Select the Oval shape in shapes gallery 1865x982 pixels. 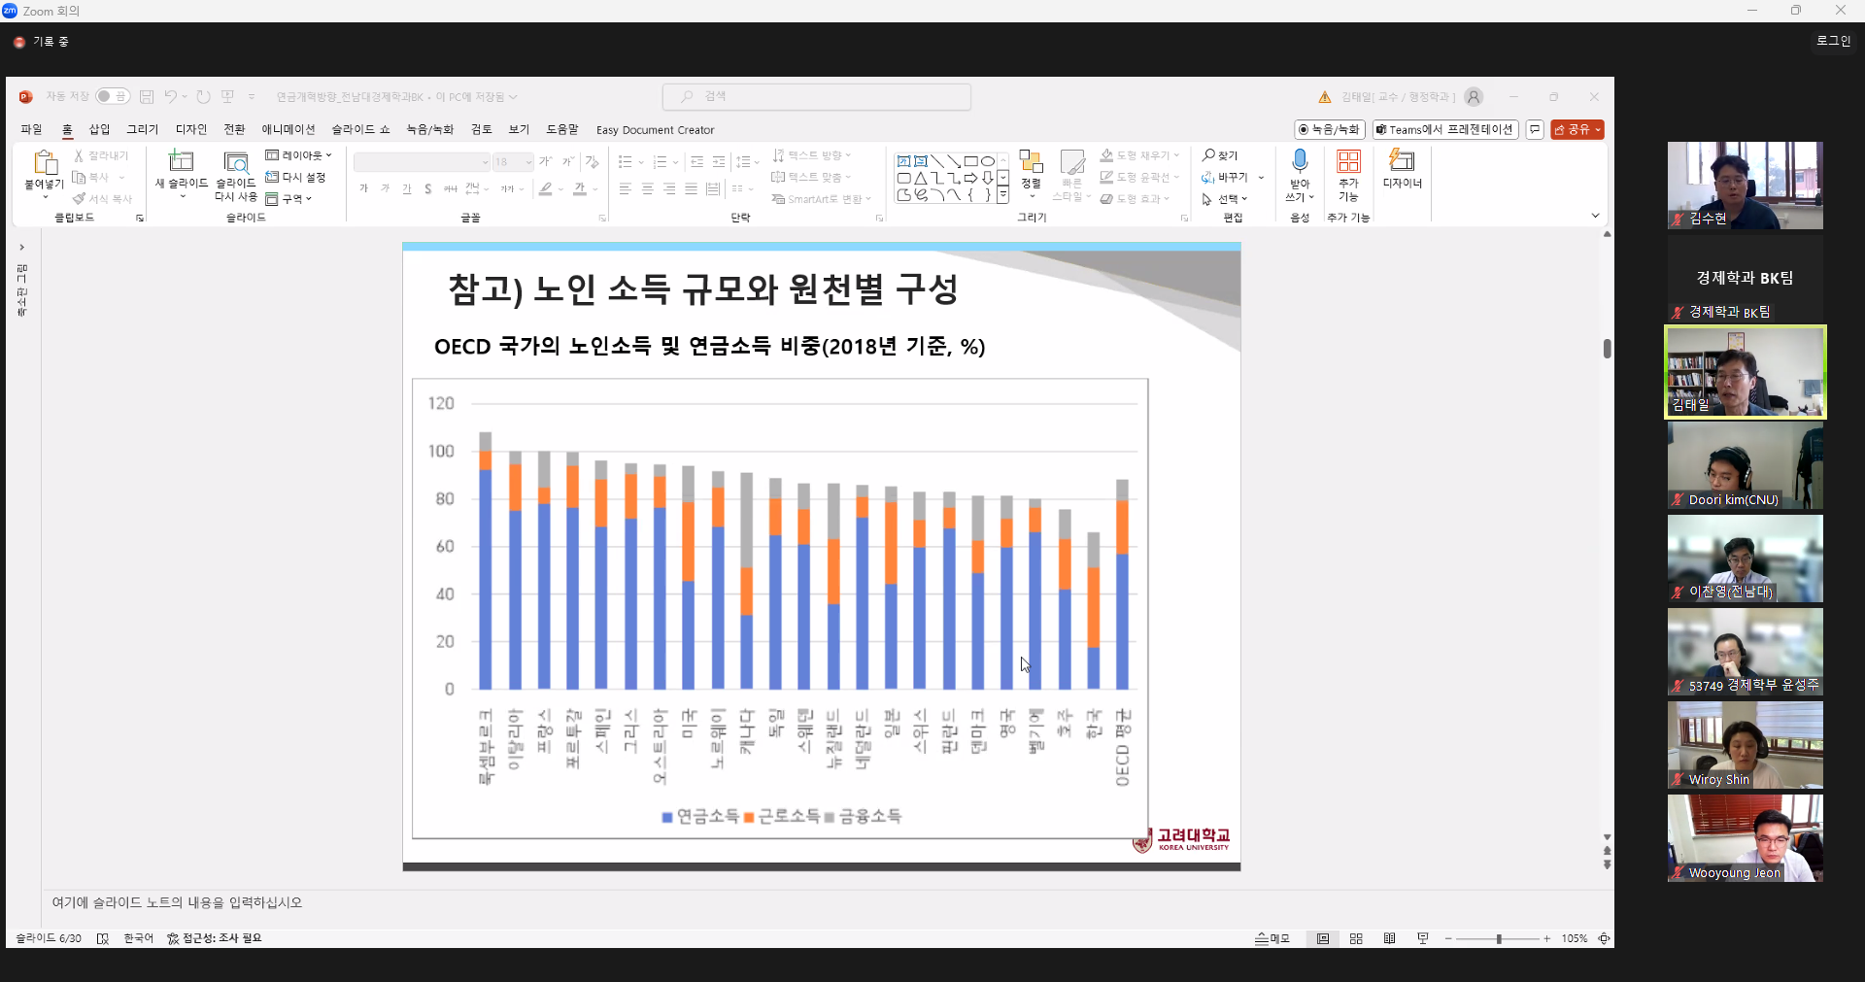(987, 161)
